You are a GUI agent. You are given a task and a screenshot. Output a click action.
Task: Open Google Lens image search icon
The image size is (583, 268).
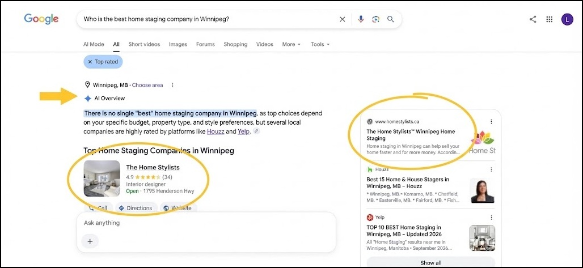[375, 19]
